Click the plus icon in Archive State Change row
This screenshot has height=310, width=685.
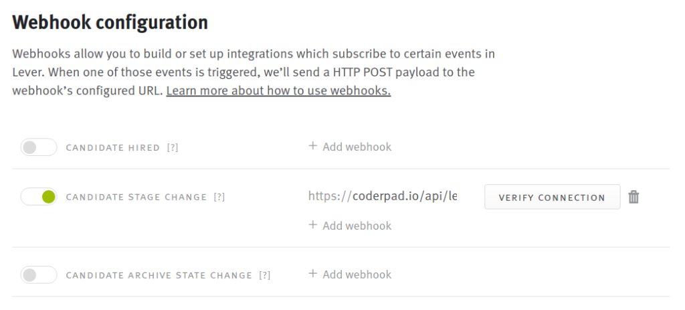[x=312, y=274]
